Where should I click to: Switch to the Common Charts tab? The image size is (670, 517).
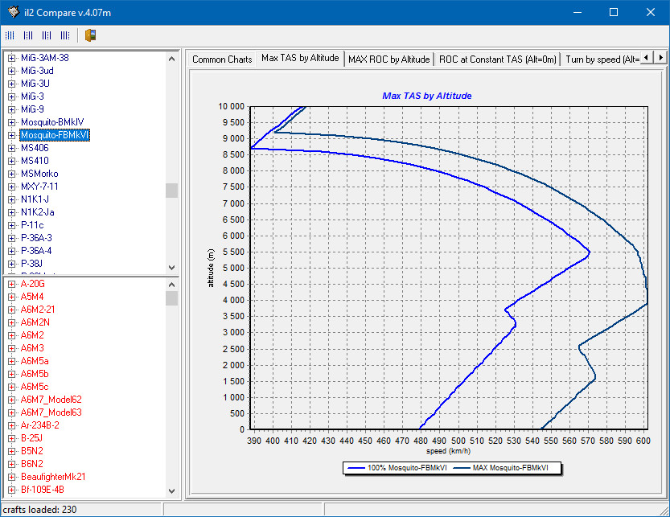pyautogui.click(x=222, y=59)
